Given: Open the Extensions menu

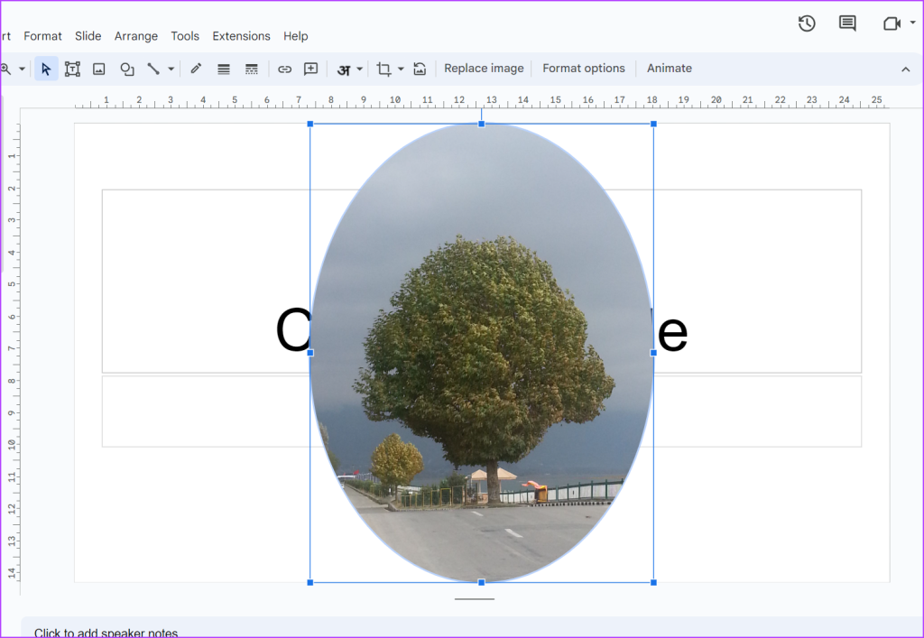Looking at the screenshot, I should (x=241, y=36).
